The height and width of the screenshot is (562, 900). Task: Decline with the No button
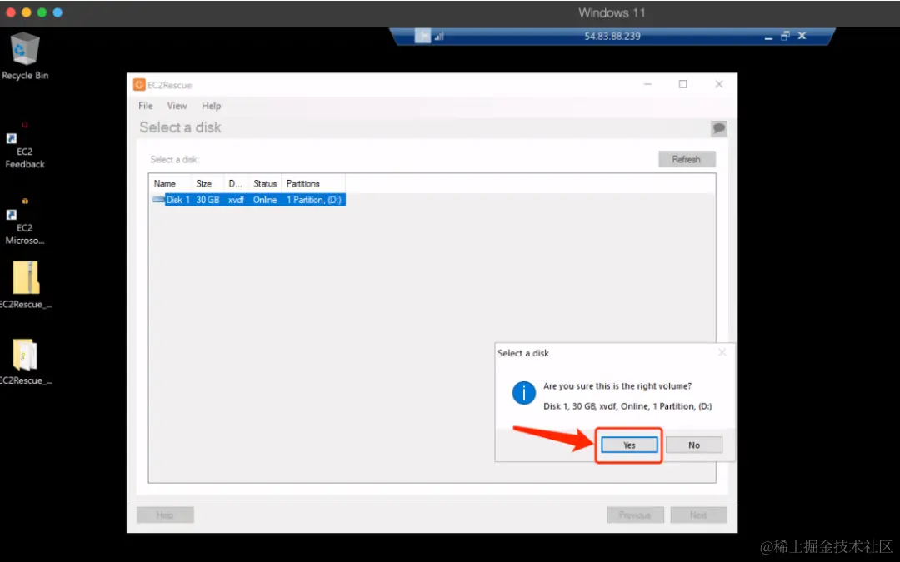pyautogui.click(x=694, y=445)
